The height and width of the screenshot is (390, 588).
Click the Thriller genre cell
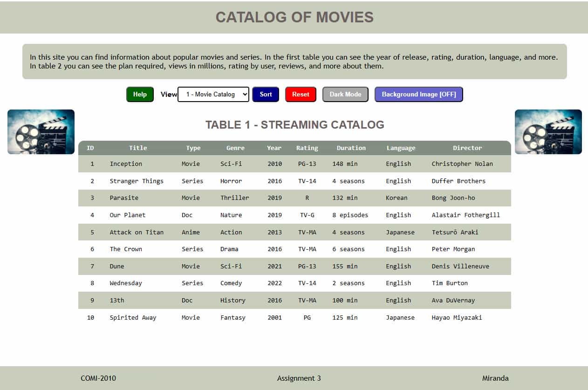pos(235,198)
